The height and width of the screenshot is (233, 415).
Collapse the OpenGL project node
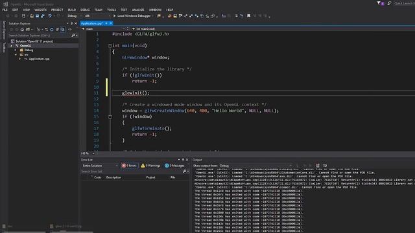point(12,46)
